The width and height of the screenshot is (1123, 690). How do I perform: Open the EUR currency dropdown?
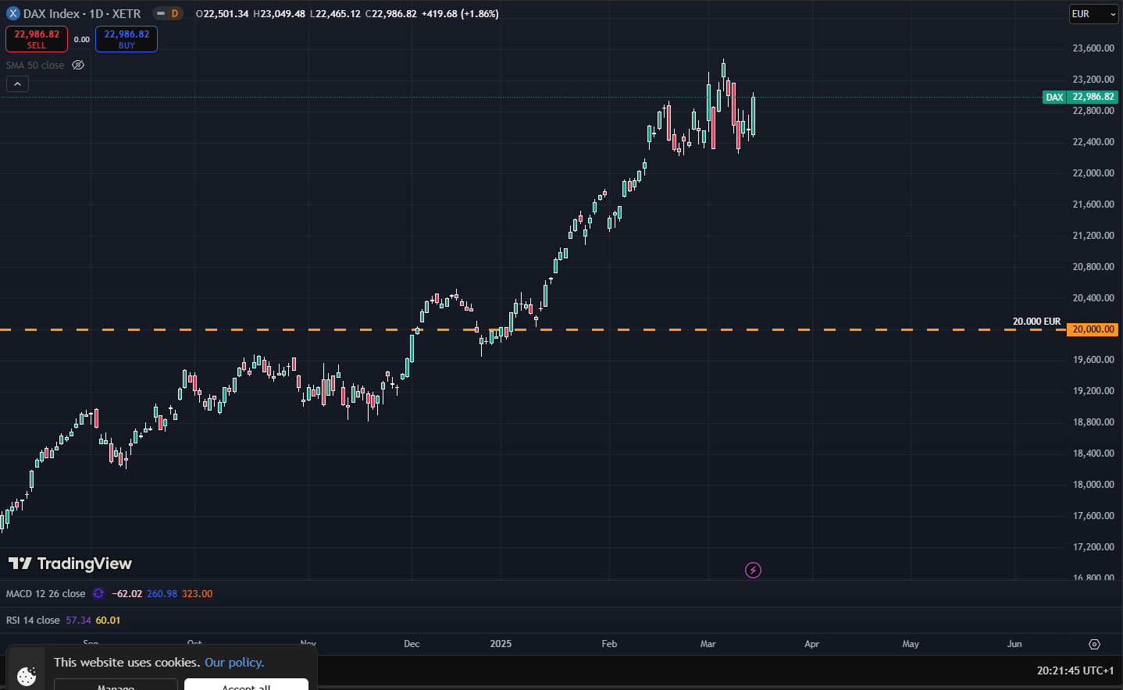point(1094,14)
